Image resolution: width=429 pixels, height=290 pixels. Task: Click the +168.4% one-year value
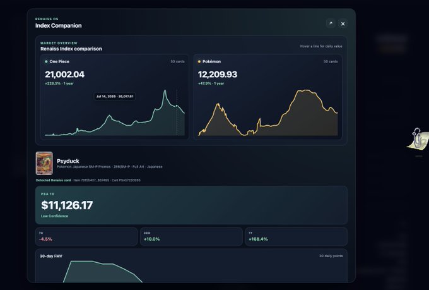pos(258,239)
